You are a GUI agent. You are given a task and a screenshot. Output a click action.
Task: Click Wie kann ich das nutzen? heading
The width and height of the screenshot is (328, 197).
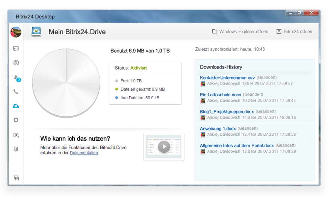(75, 139)
